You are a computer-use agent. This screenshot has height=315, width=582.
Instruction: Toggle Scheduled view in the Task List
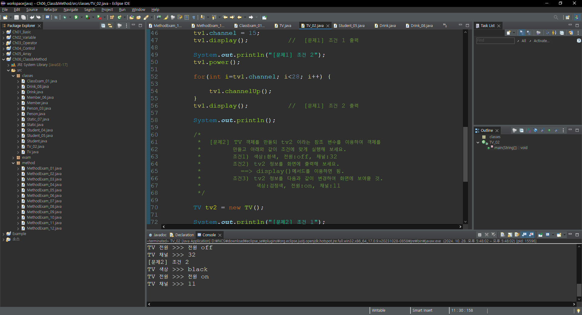pyautogui.click(x=529, y=33)
